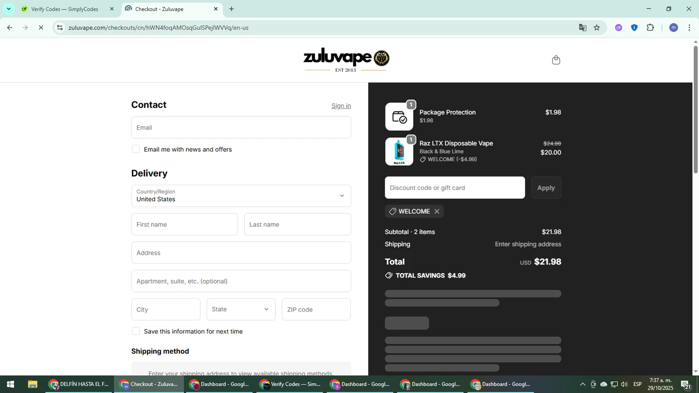
Task: Open the blue shield extension
Action: (x=634, y=27)
